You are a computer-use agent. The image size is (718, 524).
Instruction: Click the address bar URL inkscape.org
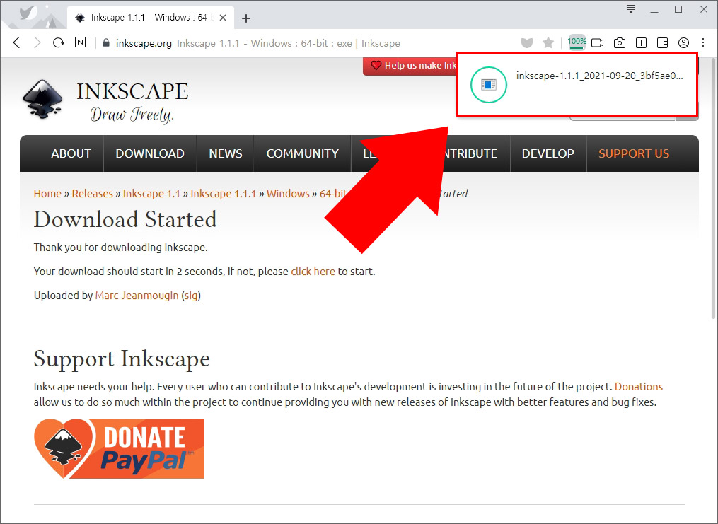click(144, 43)
